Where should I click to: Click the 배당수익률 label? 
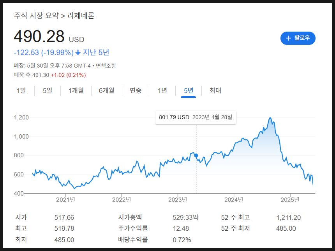[x=133, y=239]
